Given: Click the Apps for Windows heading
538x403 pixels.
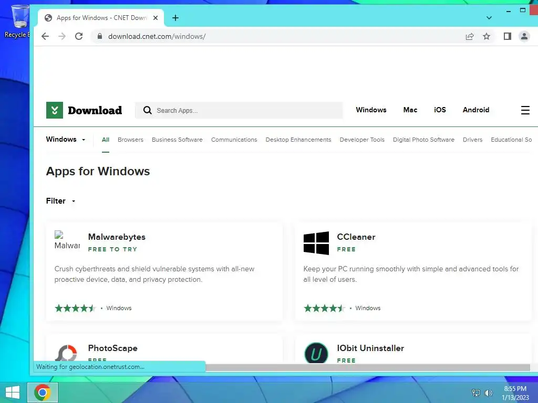Looking at the screenshot, I should coord(98,171).
